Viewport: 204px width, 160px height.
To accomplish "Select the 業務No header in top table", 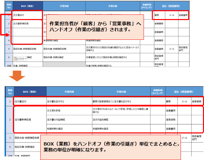I will point(9,6).
